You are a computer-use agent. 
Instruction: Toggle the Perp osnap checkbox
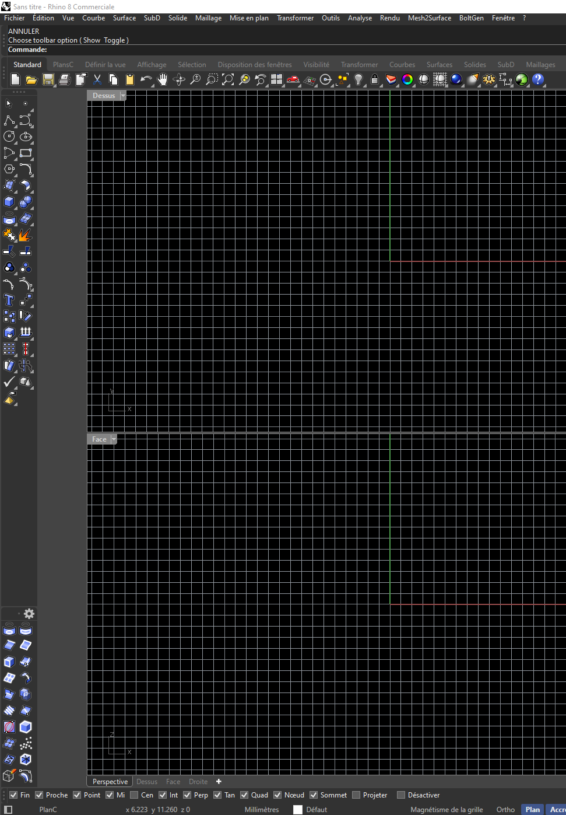point(187,795)
